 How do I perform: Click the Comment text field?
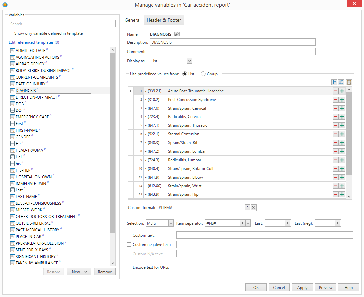point(233,51)
